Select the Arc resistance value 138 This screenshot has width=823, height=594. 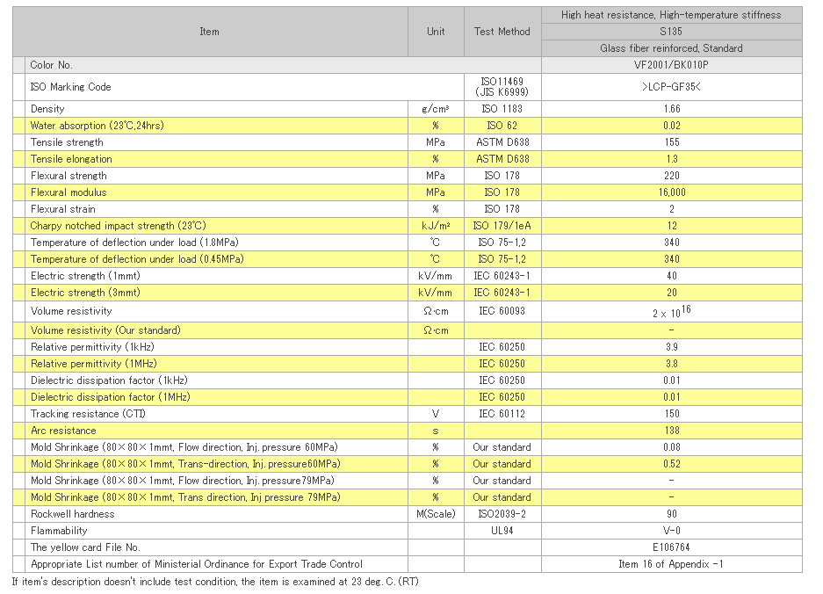[x=671, y=431]
